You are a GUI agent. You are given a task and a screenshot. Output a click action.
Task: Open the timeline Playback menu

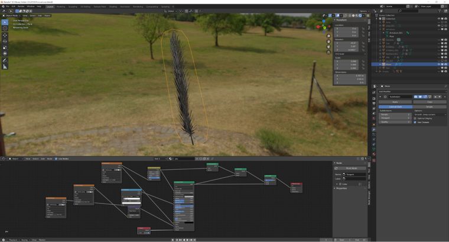point(13,240)
